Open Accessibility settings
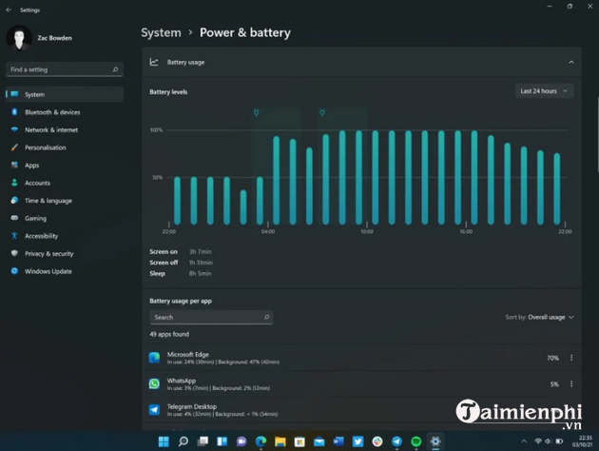The image size is (599, 451). [41, 236]
